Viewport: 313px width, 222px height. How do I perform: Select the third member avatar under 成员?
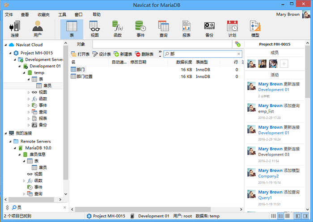[273, 64]
